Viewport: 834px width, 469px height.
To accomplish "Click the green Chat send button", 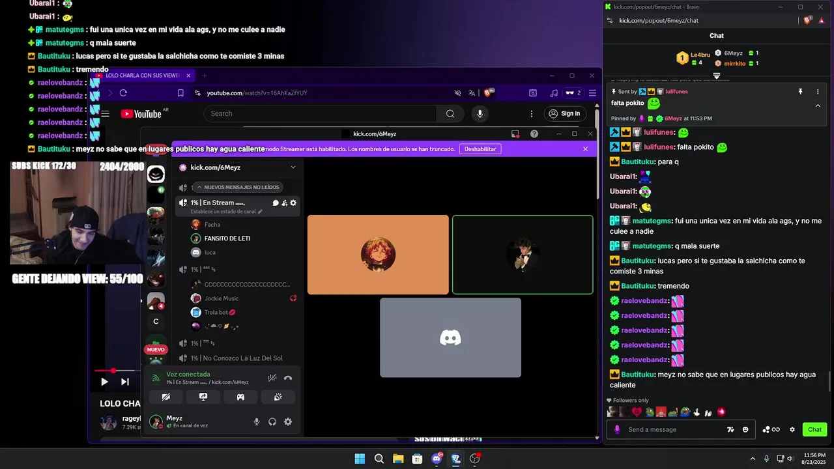I will [x=815, y=429].
